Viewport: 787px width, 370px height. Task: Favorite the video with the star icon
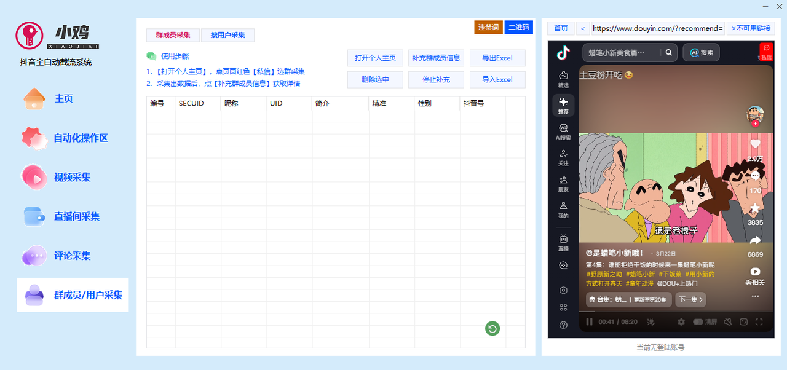click(x=755, y=209)
